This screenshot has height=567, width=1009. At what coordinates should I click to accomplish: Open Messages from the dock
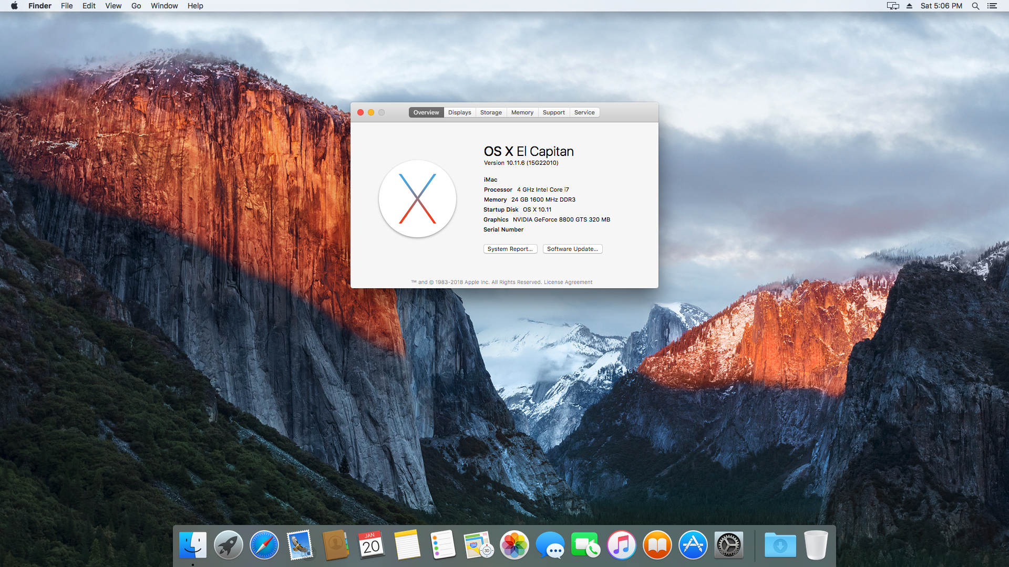pyautogui.click(x=550, y=545)
